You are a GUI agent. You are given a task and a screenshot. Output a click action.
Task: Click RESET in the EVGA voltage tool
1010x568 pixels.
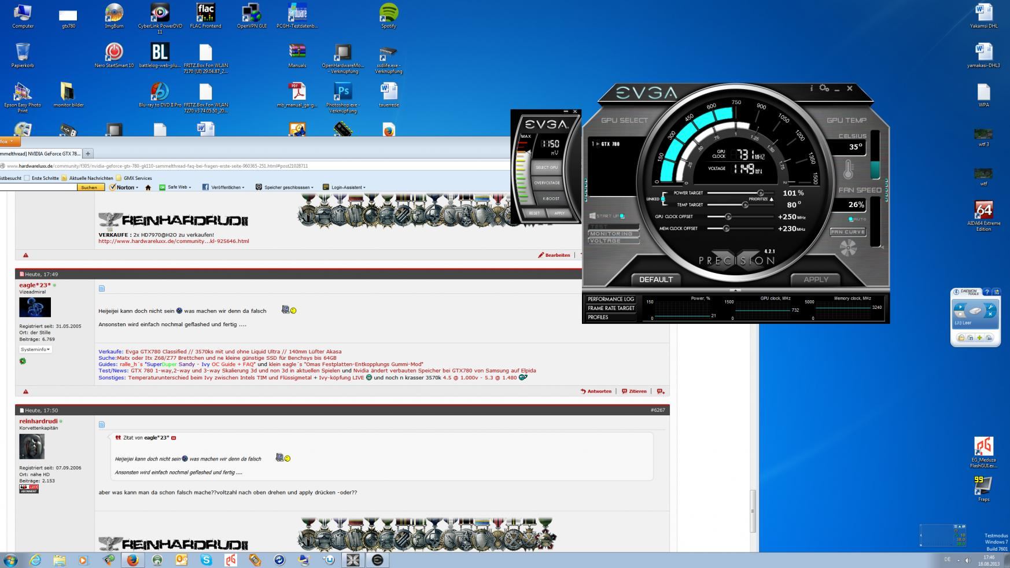click(x=535, y=213)
